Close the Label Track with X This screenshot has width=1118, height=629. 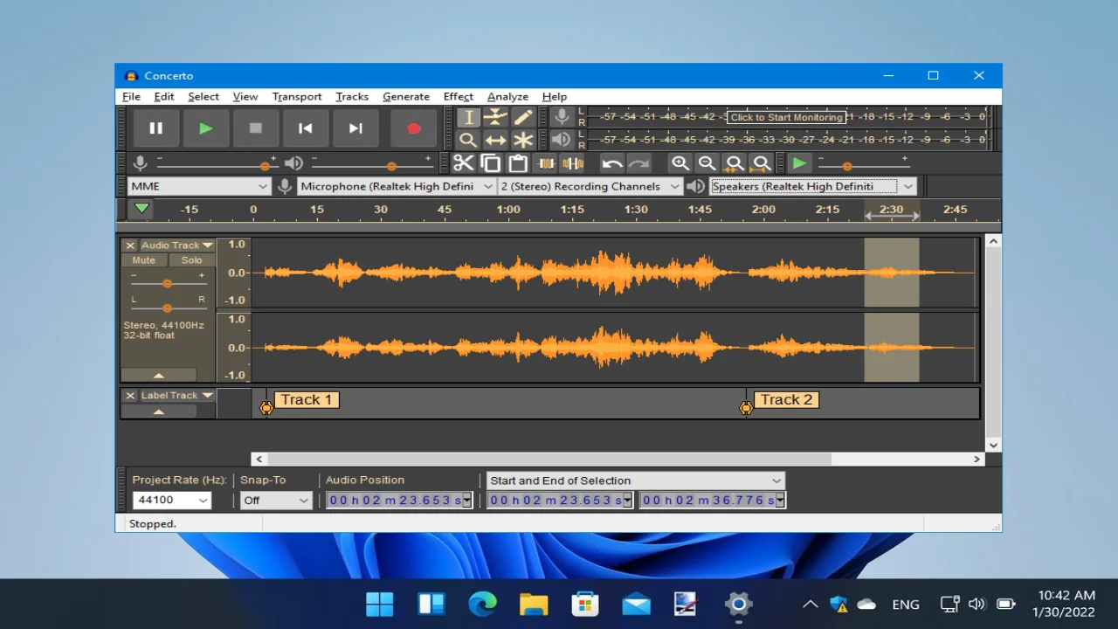coord(130,396)
